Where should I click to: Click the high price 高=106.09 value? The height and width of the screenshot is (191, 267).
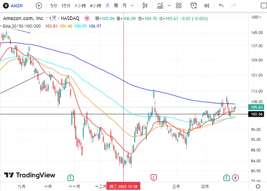tap(126, 18)
